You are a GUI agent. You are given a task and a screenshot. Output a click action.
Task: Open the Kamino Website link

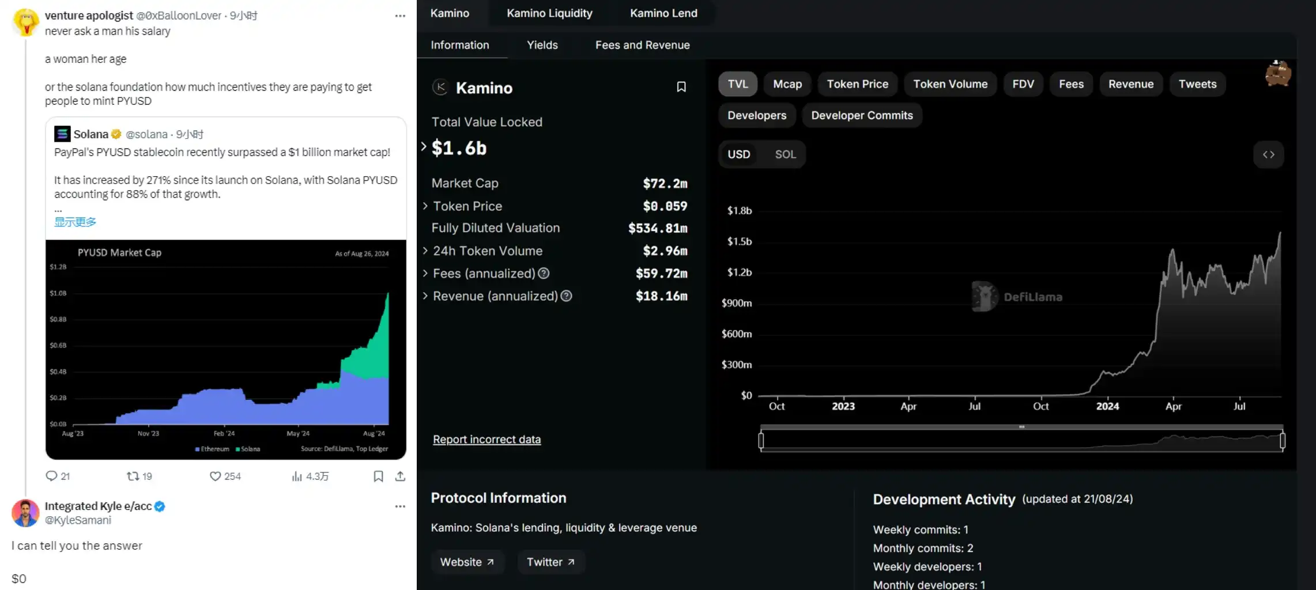click(x=467, y=562)
